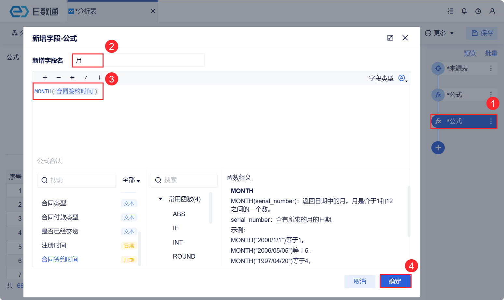Select the ABS function
The image size is (504, 300).
click(179, 214)
